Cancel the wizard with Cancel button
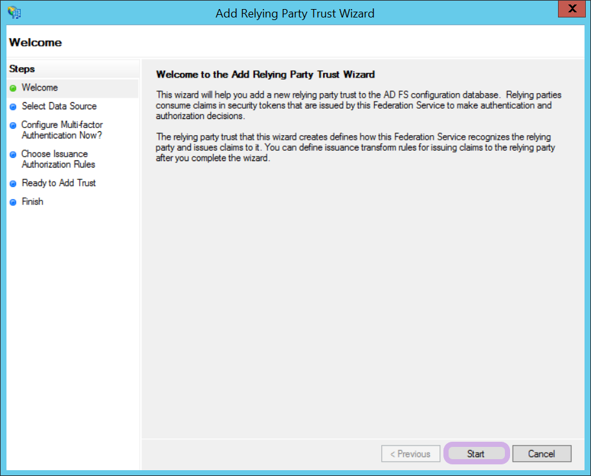This screenshot has width=591, height=476. [541, 454]
